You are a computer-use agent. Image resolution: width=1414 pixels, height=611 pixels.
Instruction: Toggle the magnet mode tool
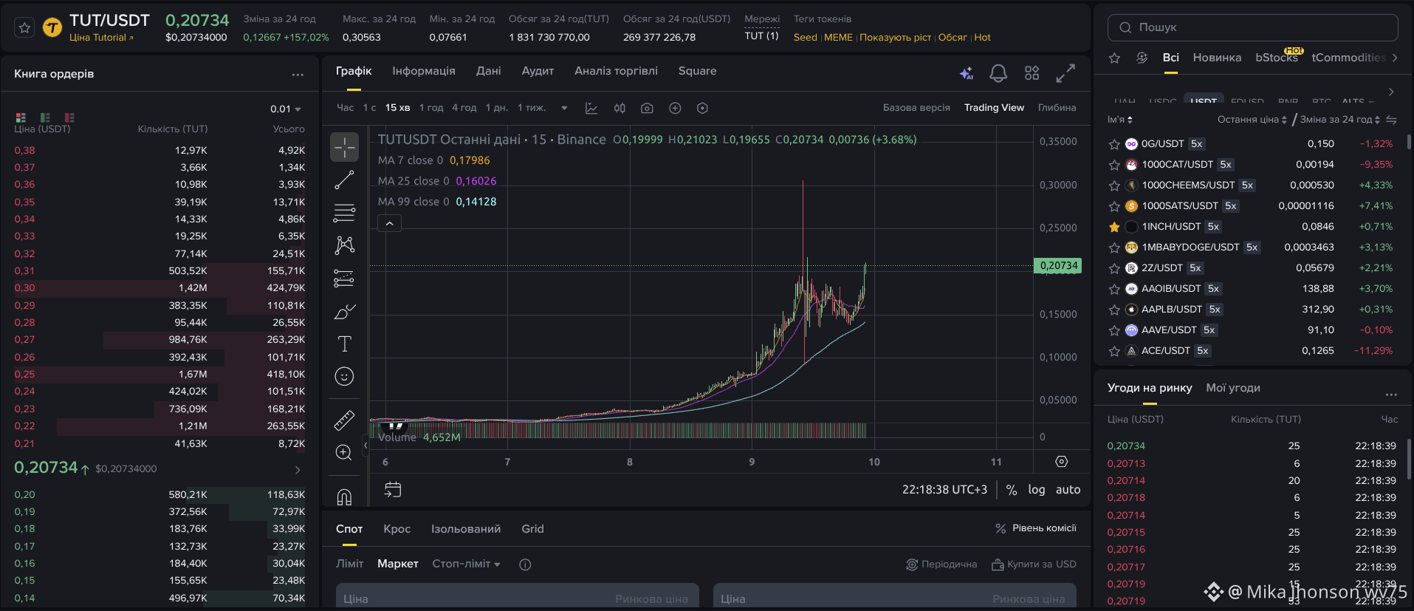(x=344, y=497)
